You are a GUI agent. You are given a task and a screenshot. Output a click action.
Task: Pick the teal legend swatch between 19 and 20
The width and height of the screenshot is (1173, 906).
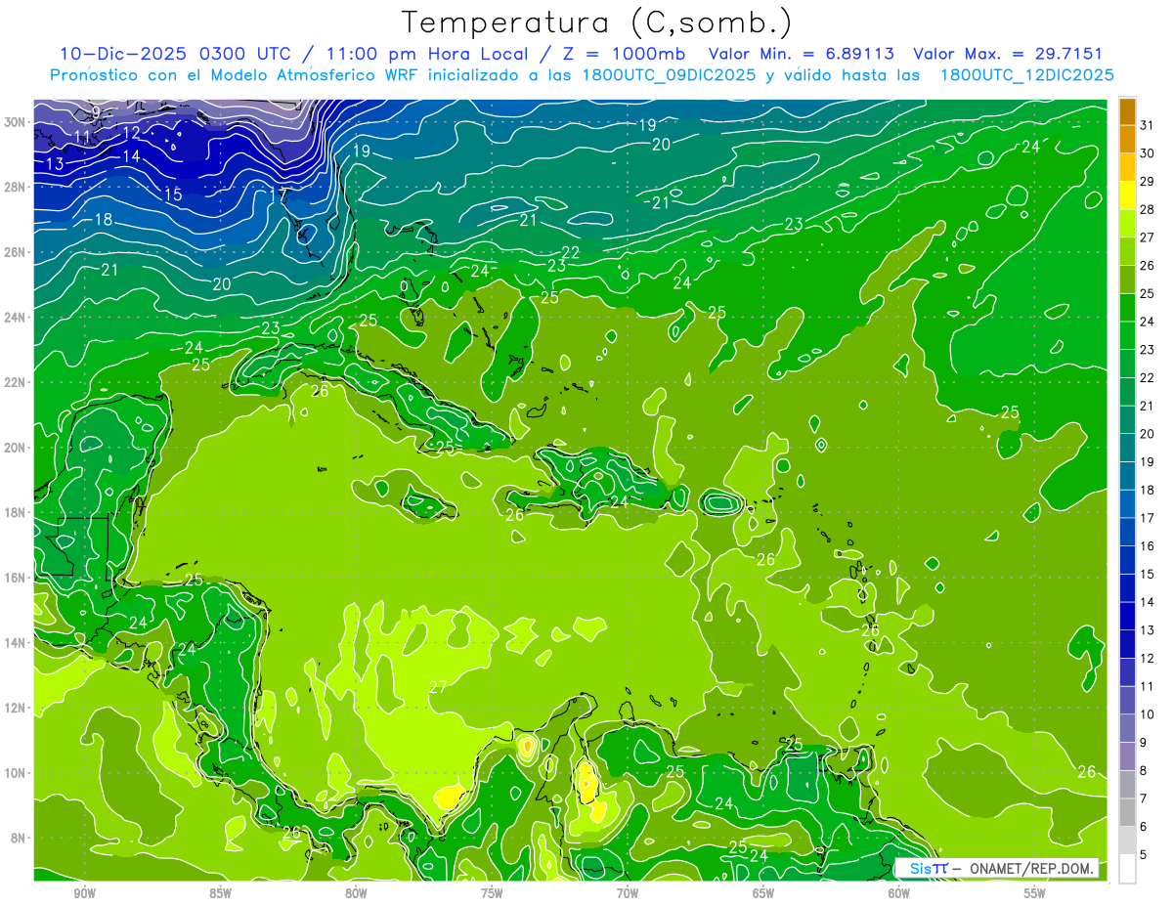tap(1127, 448)
